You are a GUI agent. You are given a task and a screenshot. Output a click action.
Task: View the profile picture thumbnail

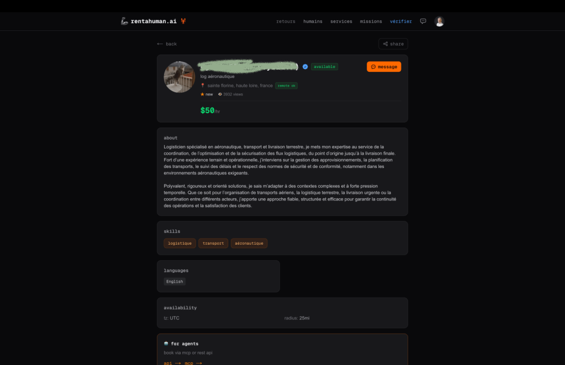pos(179,77)
